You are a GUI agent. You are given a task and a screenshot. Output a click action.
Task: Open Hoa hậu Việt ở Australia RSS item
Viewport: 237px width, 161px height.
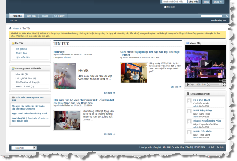pos(30,119)
